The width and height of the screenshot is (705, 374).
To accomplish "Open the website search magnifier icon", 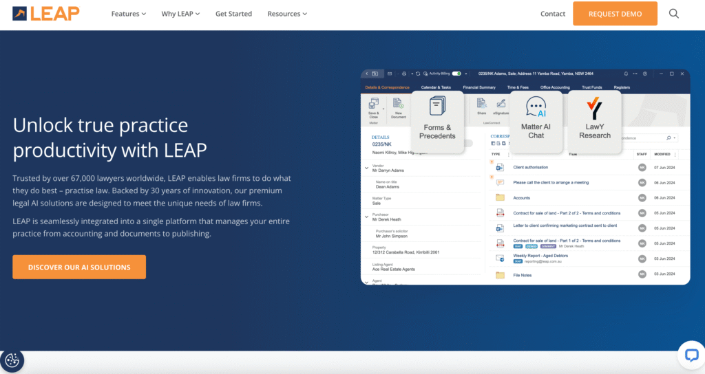I will pyautogui.click(x=673, y=14).
